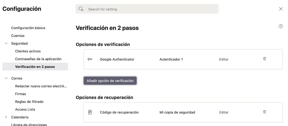The image size is (288, 126).
Task: Open Redactar nuevo correo electrónico settings
Action: coord(41,86)
